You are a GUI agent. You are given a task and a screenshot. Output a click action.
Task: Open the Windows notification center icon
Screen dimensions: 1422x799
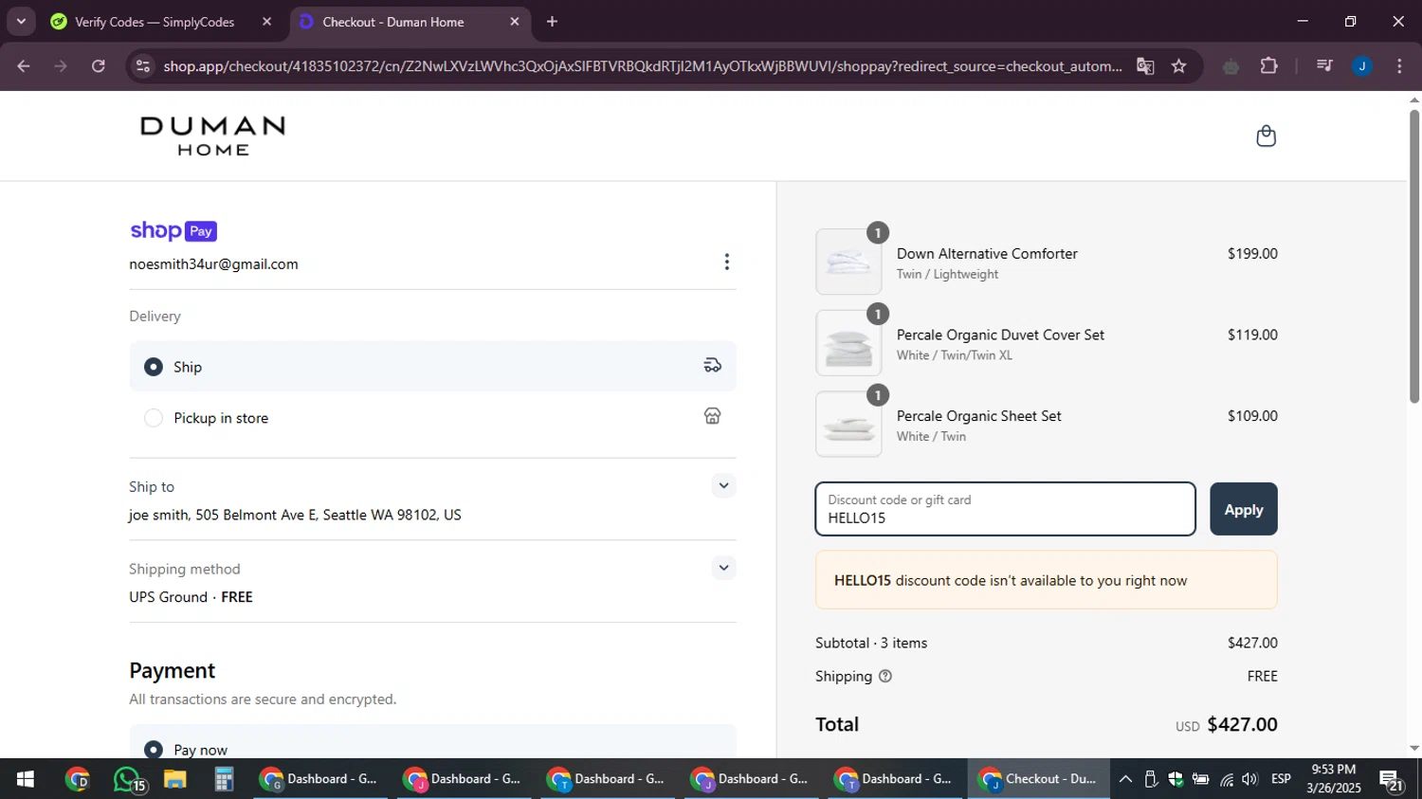(1392, 780)
